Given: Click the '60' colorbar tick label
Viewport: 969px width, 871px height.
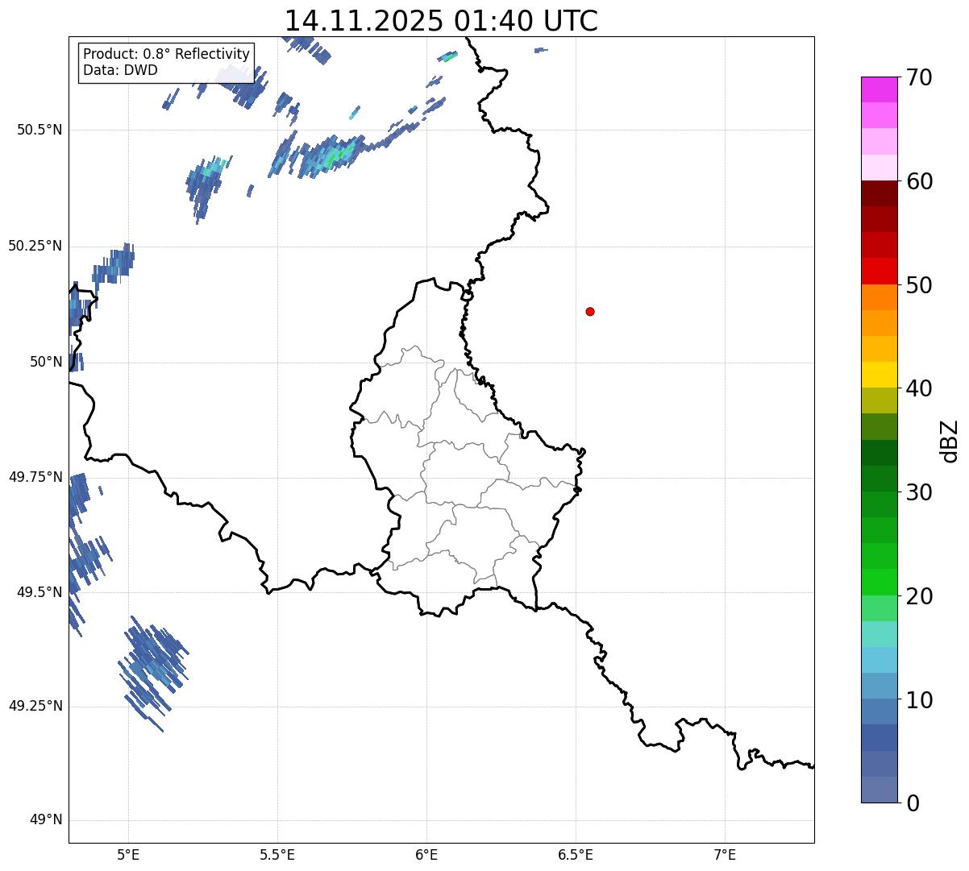Looking at the screenshot, I should [919, 182].
